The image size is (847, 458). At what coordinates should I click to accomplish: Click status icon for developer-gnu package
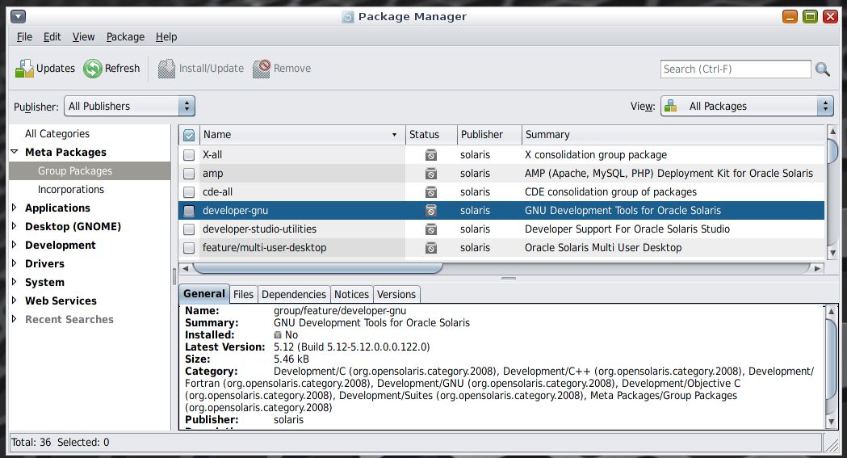click(x=430, y=211)
